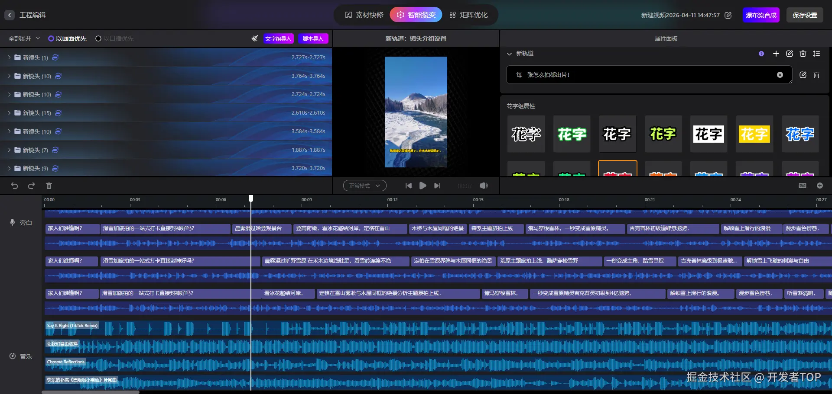The width and height of the screenshot is (832, 394).
Task: Choose the blue outlined 花字 style swatch
Action: click(800, 134)
